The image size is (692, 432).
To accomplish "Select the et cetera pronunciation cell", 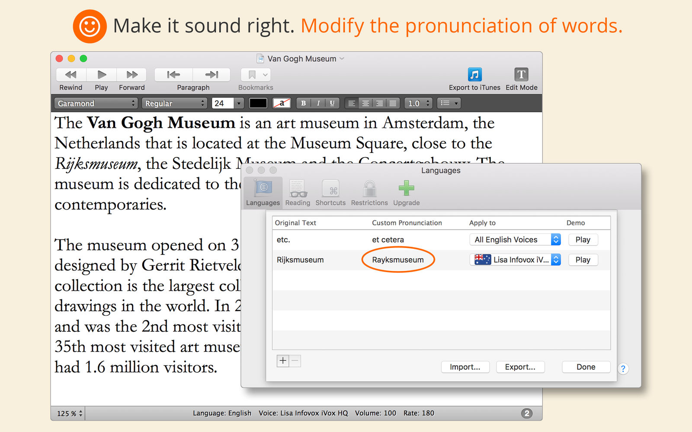I will [x=388, y=240].
